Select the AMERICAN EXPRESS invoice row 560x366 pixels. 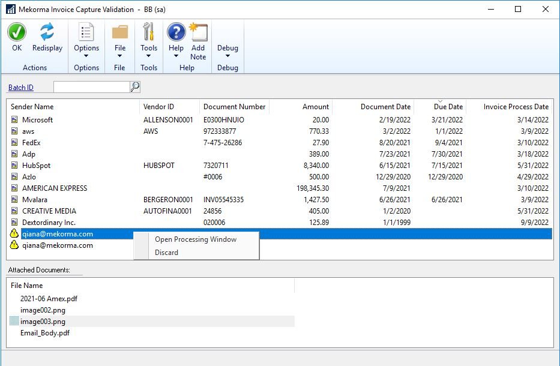(55, 188)
